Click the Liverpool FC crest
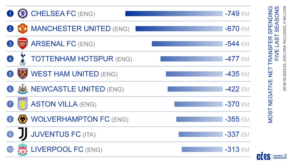This screenshot has width=290, height=163. (x=22, y=149)
